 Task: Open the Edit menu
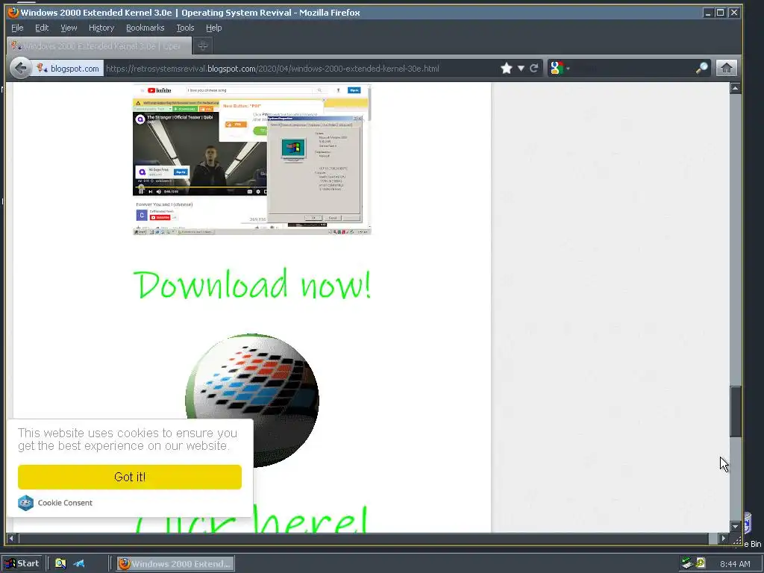coord(42,28)
